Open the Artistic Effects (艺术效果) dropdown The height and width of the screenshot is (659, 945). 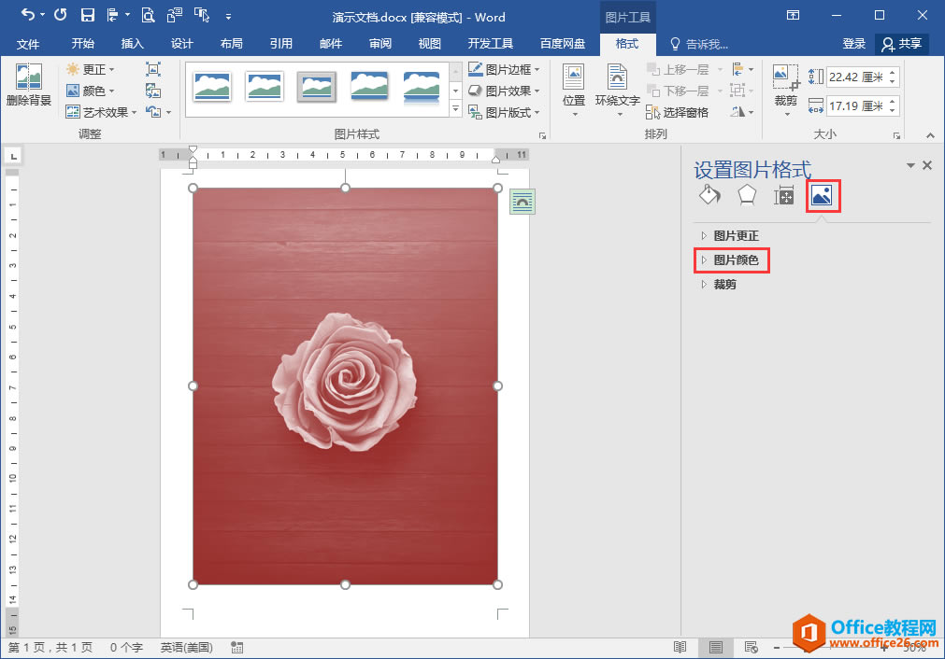pyautogui.click(x=101, y=112)
